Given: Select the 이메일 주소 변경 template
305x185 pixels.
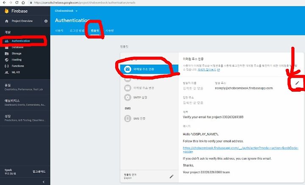Looking at the screenshot, I should 149,88.
